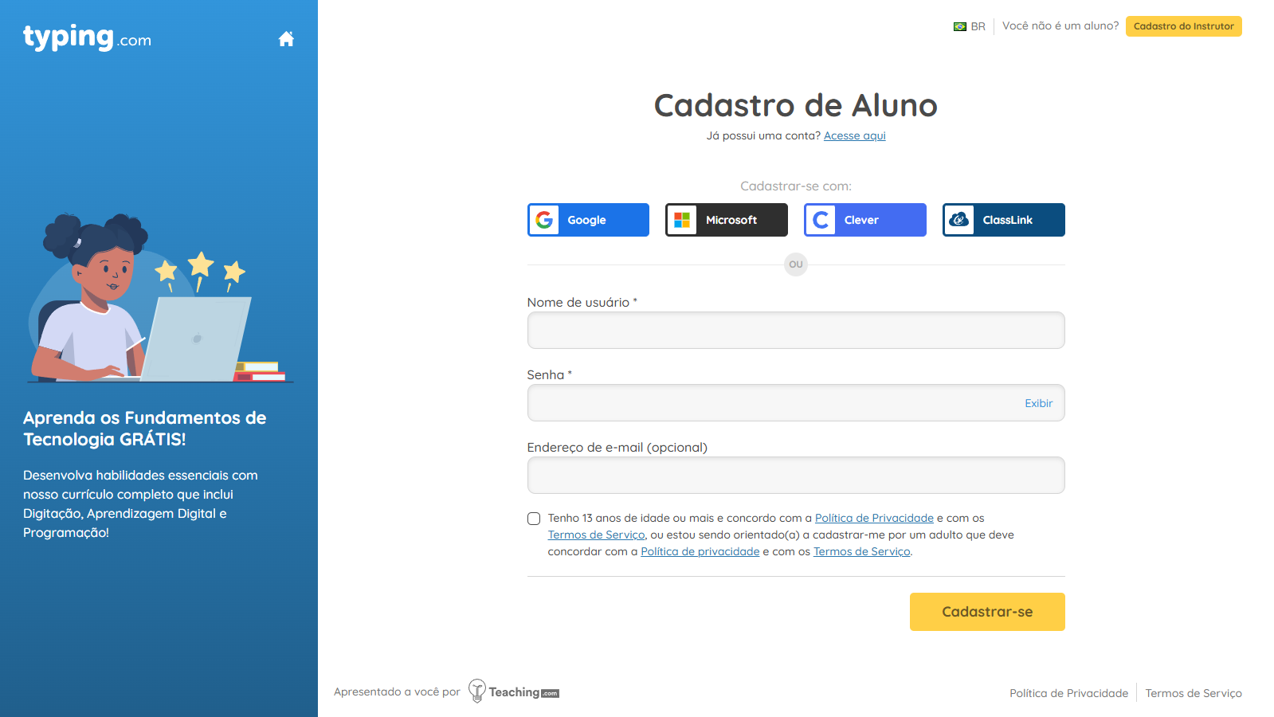Viewport: 1274px width, 717px height.
Task: Open the first Política de Privacidade link in the agreement text
Action: (874, 518)
